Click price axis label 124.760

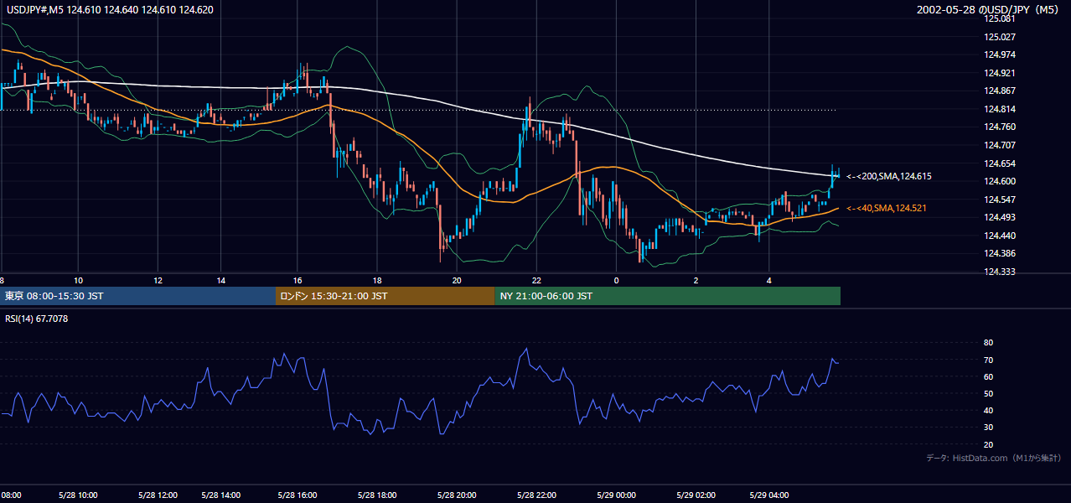[x=999, y=127]
